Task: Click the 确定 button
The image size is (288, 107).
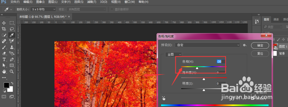Action: (x=260, y=45)
